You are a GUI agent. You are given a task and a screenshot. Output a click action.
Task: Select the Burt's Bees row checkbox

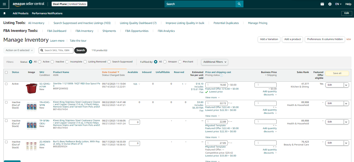tap(6, 142)
